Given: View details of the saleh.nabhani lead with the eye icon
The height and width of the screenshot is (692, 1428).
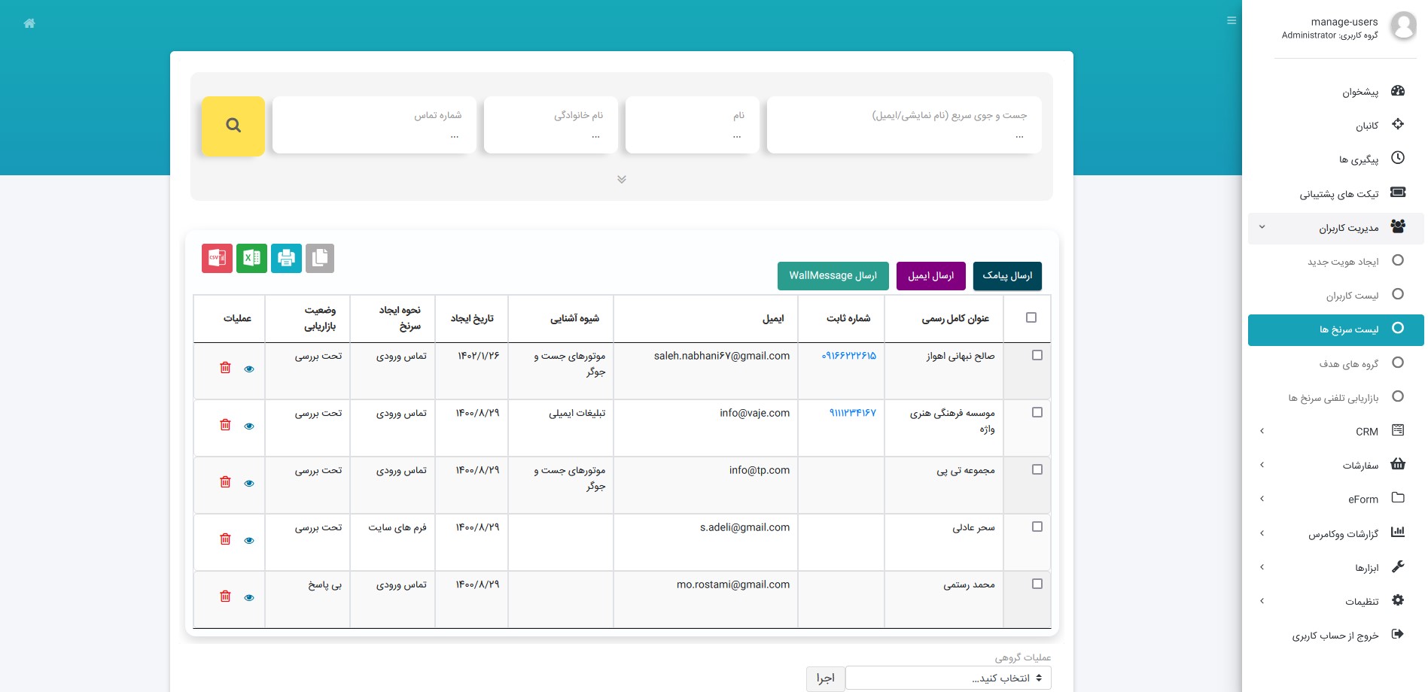Looking at the screenshot, I should pos(249,369).
